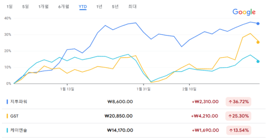Click the yellow endpoint dot of GST line
Viewport: 268px width, 140px height.
click(x=258, y=42)
